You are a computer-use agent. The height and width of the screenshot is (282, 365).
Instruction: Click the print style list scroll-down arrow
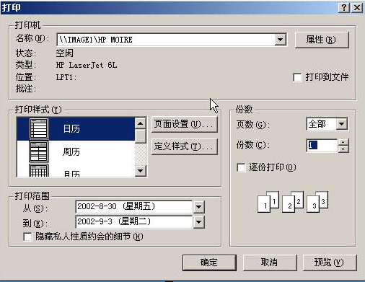click(140, 171)
